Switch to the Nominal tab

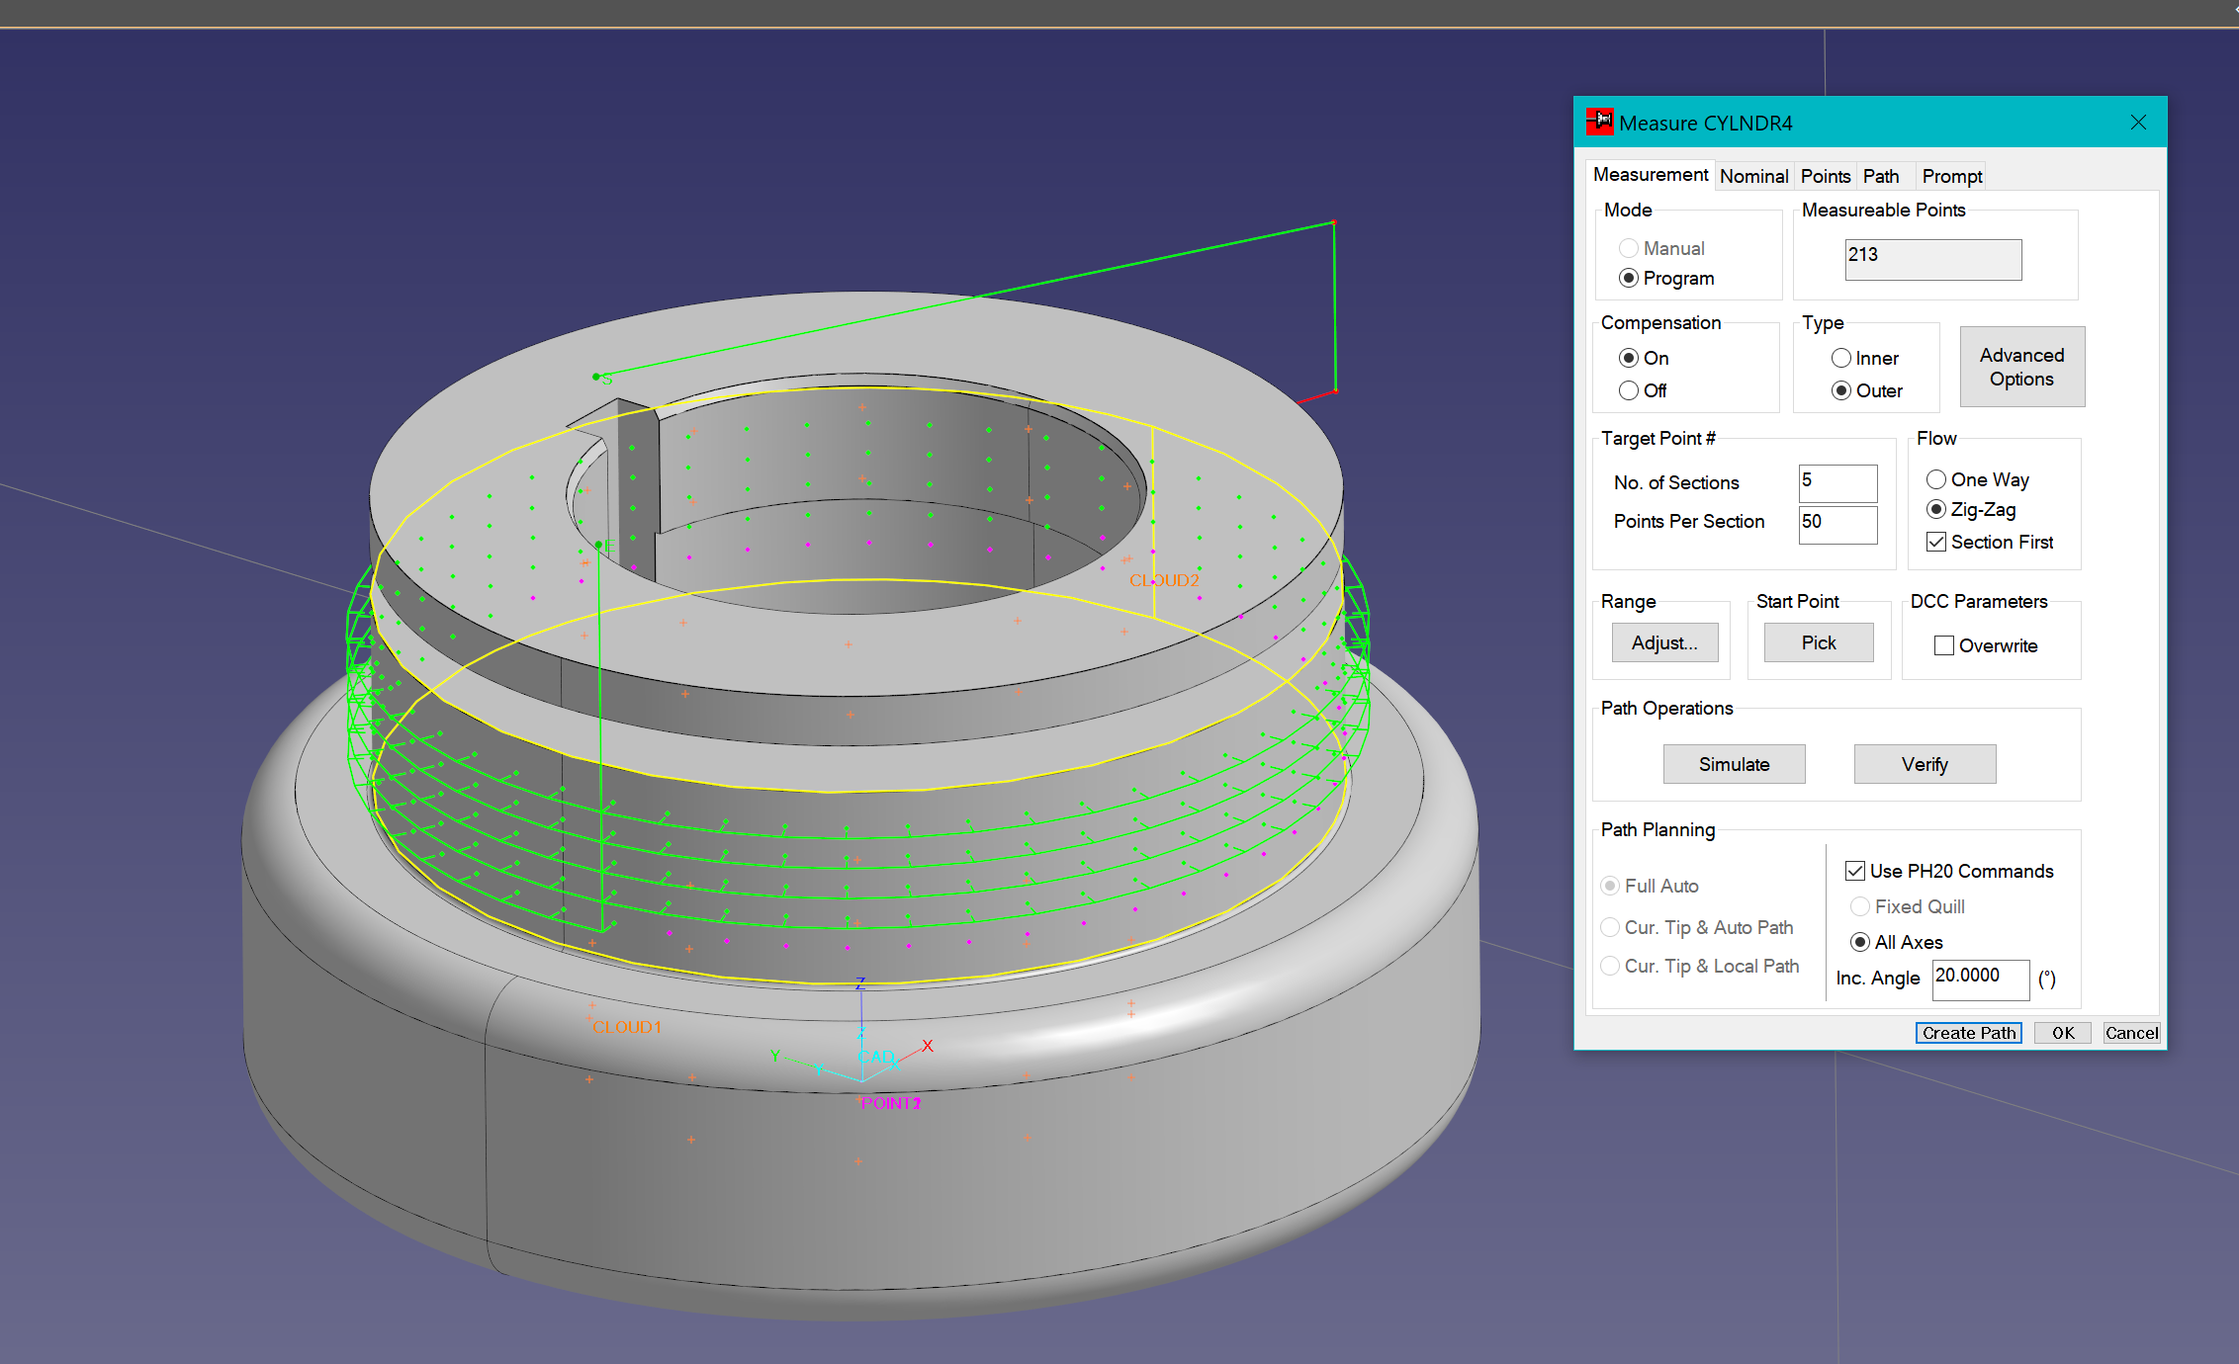(1753, 176)
